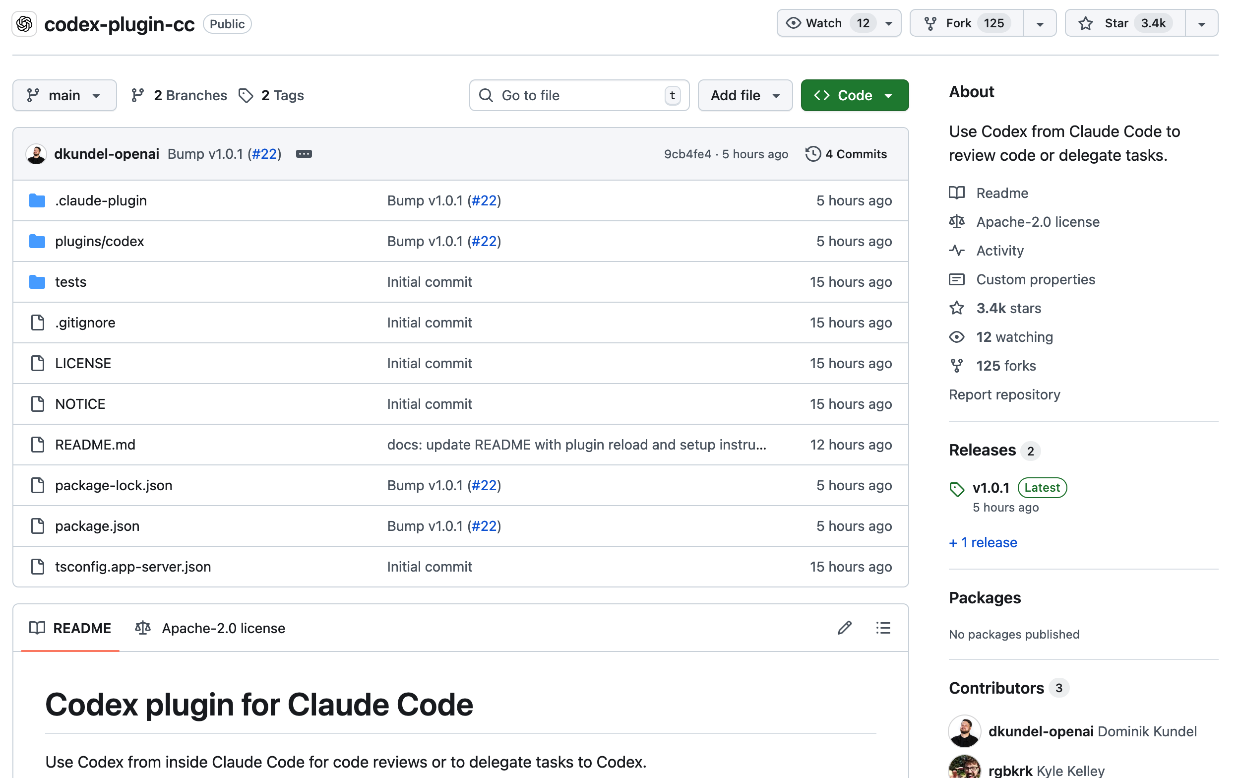Viewport: 1239px width, 778px height.
Task: Open the README outline list icon
Action: click(882, 628)
